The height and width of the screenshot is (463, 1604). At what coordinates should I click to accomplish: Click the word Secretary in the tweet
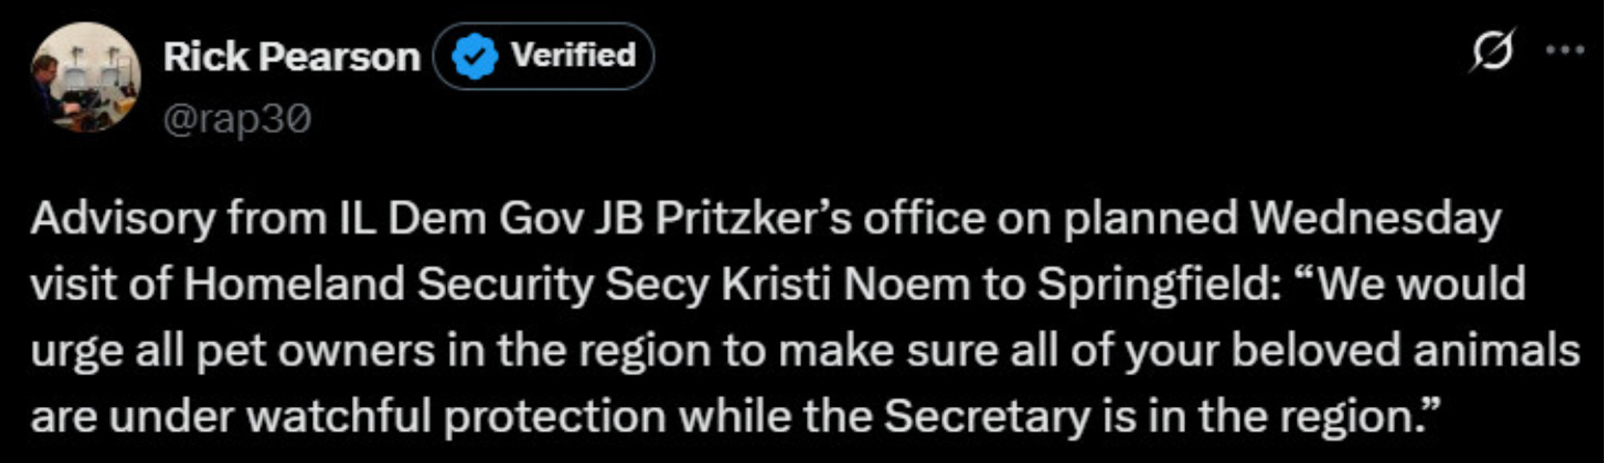point(987,417)
